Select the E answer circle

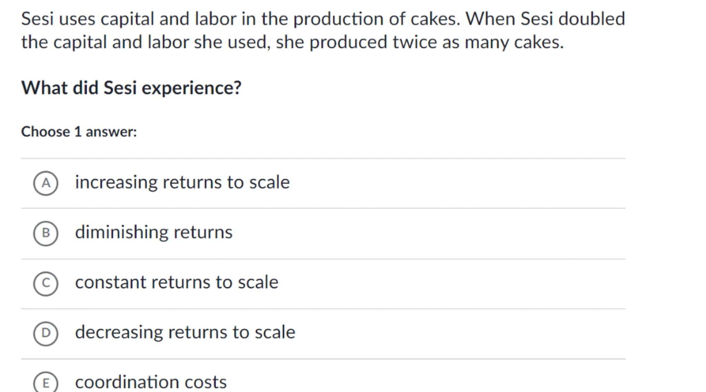pos(46,383)
